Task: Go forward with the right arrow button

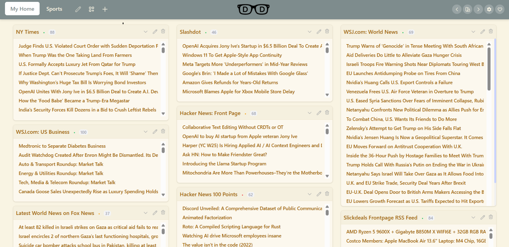Action: pos(478,9)
